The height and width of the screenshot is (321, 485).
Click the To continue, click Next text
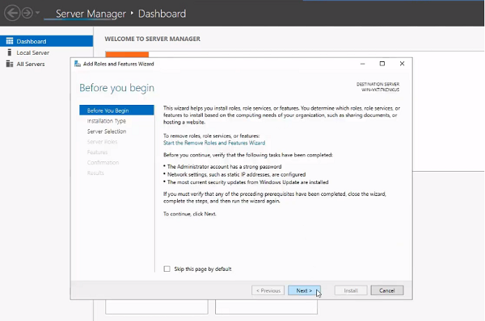pyautogui.click(x=190, y=214)
